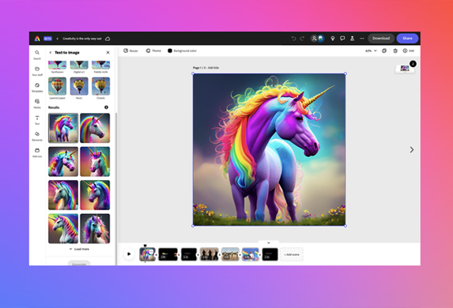Select the silhouetted people scene in timeline
The height and width of the screenshot is (308, 453).
click(210, 254)
